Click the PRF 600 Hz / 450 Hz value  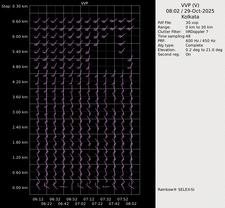point(201,41)
